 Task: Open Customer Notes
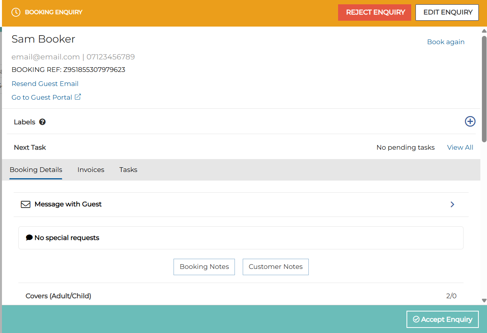[276, 267]
